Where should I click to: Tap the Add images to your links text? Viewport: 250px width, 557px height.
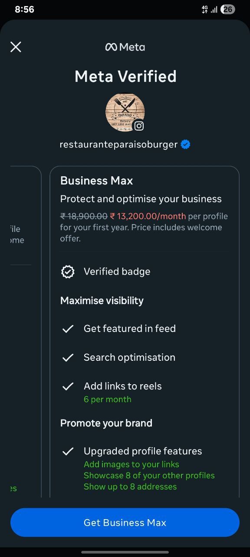pyautogui.click(x=132, y=464)
